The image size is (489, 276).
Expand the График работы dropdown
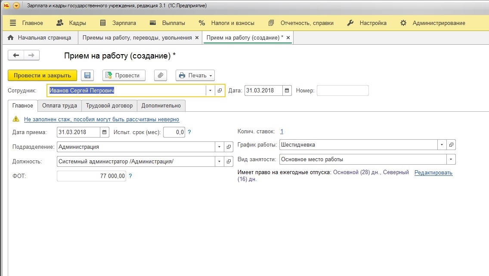[x=442, y=144]
